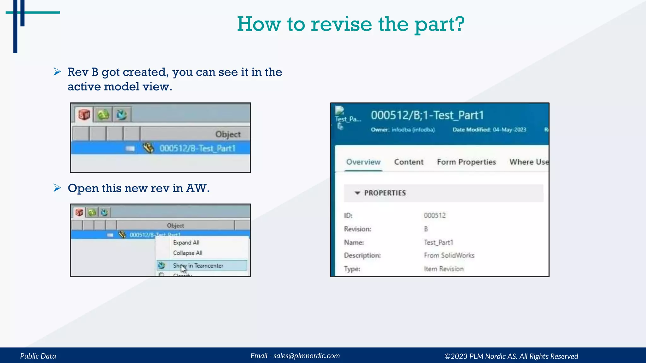The width and height of the screenshot is (646, 363).
Task: Open owner link infodba (infodba)
Action: [413, 130]
